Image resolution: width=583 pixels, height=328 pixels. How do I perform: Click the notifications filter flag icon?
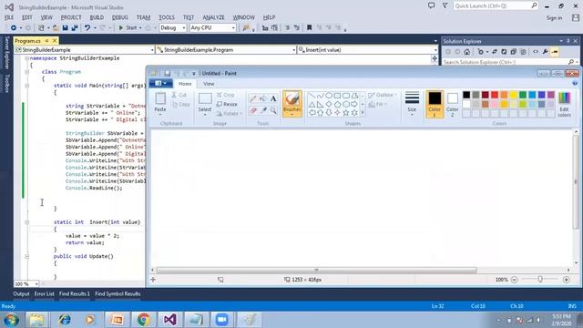click(x=445, y=5)
